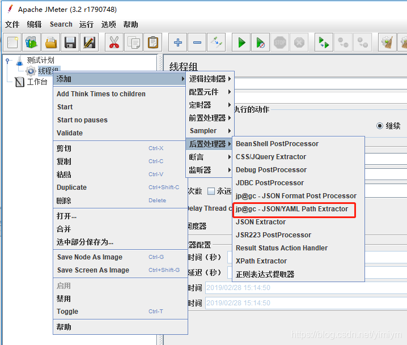Open the Search menu
The image size is (407, 345).
pos(61,24)
